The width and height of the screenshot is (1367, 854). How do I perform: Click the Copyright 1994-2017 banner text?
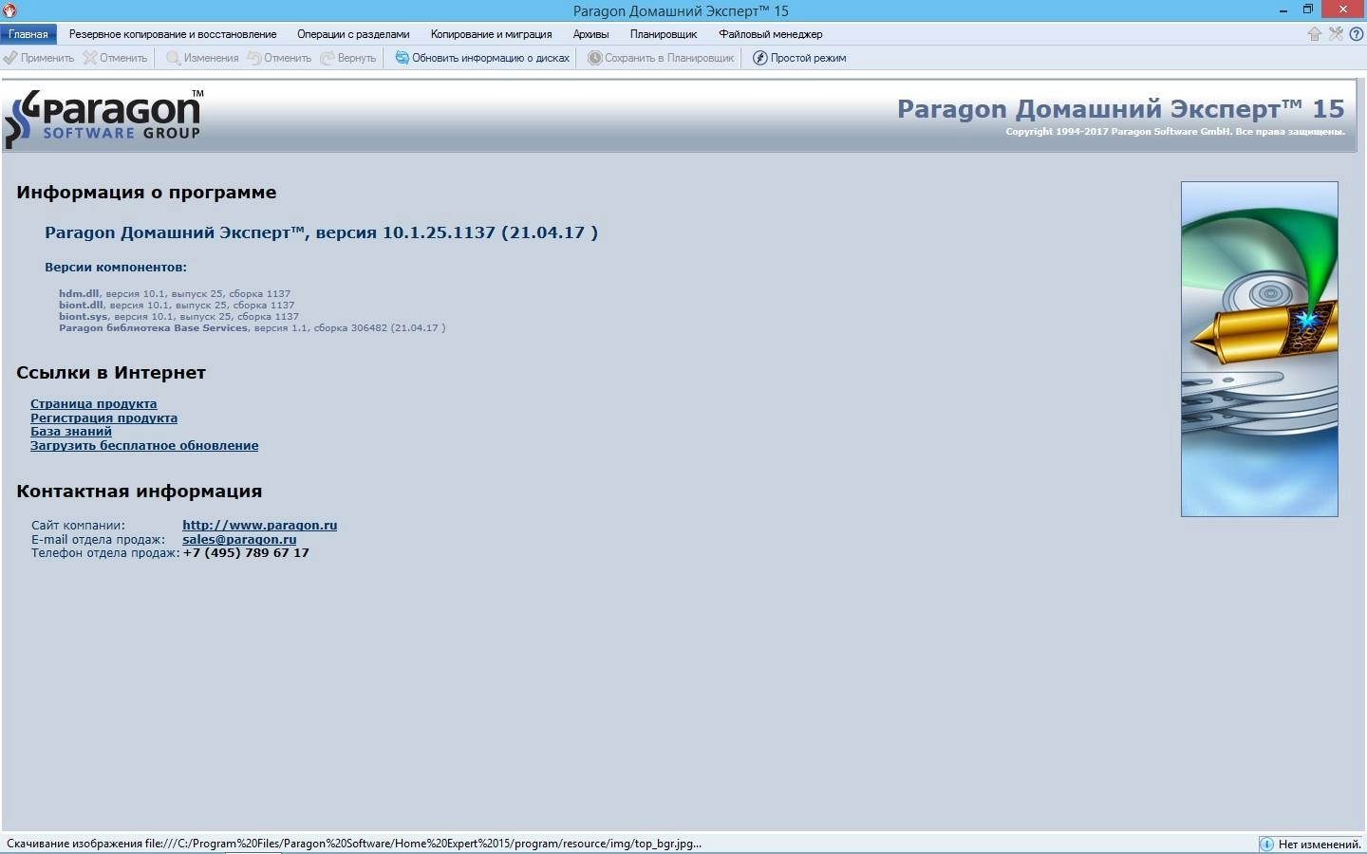coord(1175,132)
